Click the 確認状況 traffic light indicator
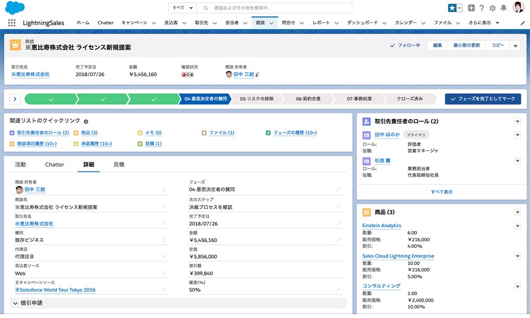 188,75
